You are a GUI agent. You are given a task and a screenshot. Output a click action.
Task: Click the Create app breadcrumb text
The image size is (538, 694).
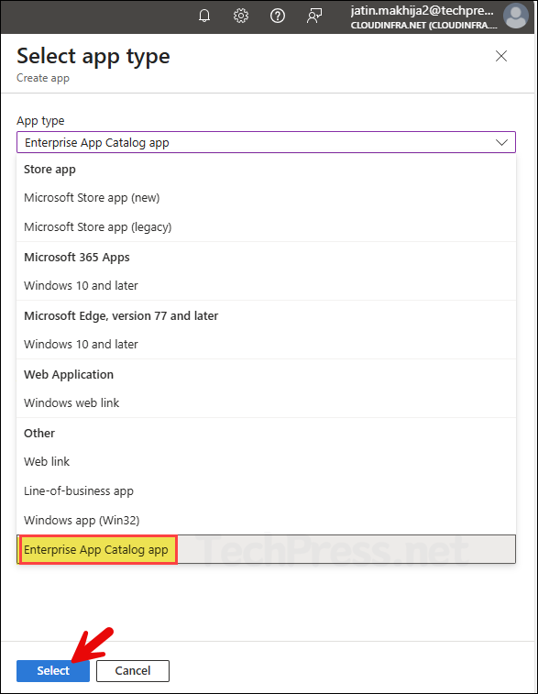pos(43,78)
